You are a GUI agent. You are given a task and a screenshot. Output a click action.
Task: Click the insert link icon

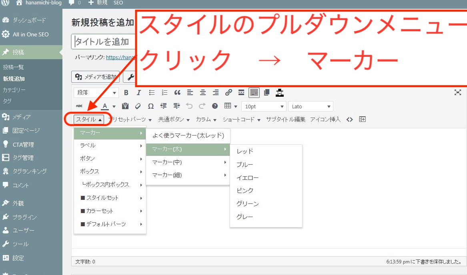pos(228,93)
